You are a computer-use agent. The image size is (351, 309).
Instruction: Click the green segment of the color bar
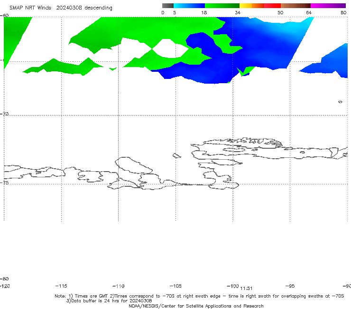222,6
